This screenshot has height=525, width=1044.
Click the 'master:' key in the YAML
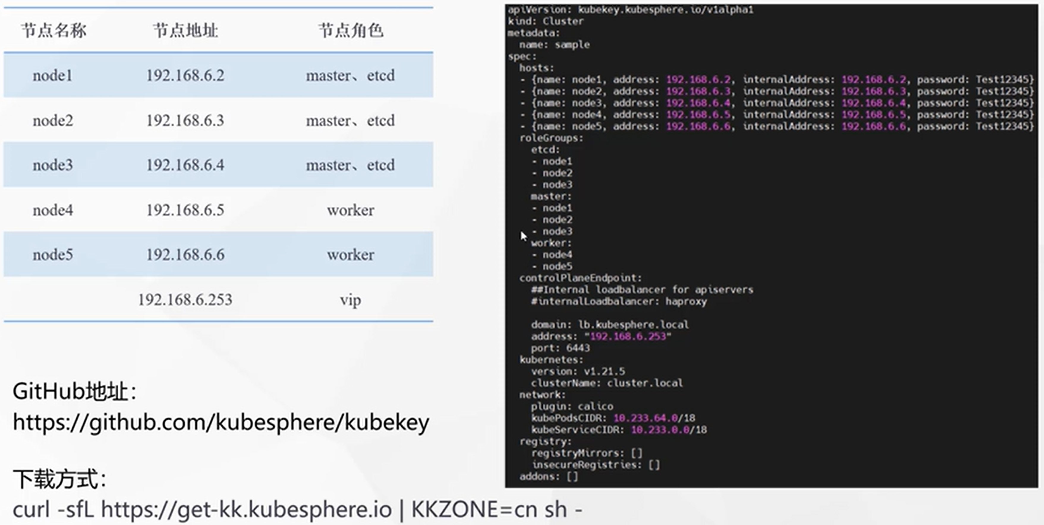[551, 196]
